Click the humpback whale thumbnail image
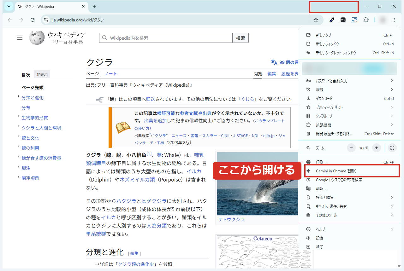Viewport: 404px width, 271px height. pos(258,184)
